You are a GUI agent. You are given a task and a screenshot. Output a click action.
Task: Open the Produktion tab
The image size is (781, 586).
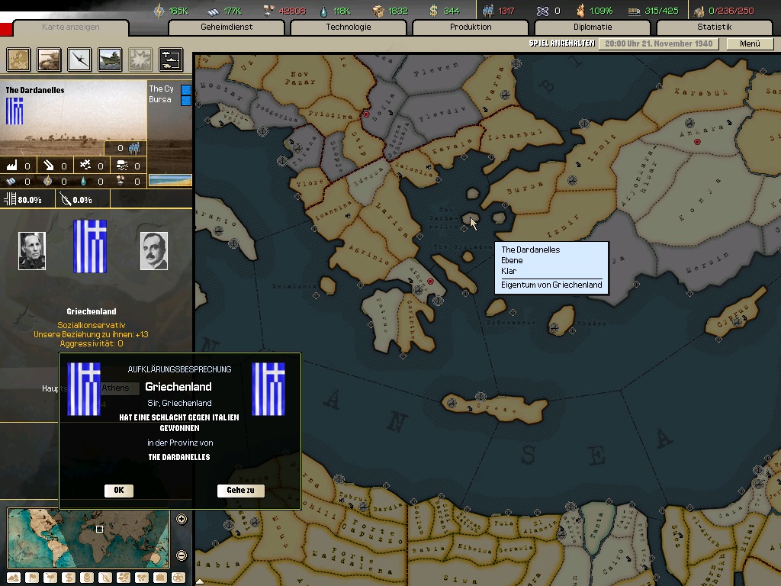(x=470, y=27)
